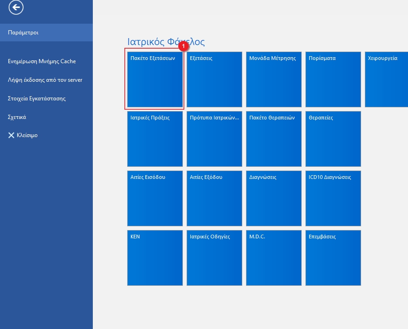Open Στοιχεία Εγκατάστασης from sidebar
Viewport: 408px width, 329px height.
click(37, 99)
